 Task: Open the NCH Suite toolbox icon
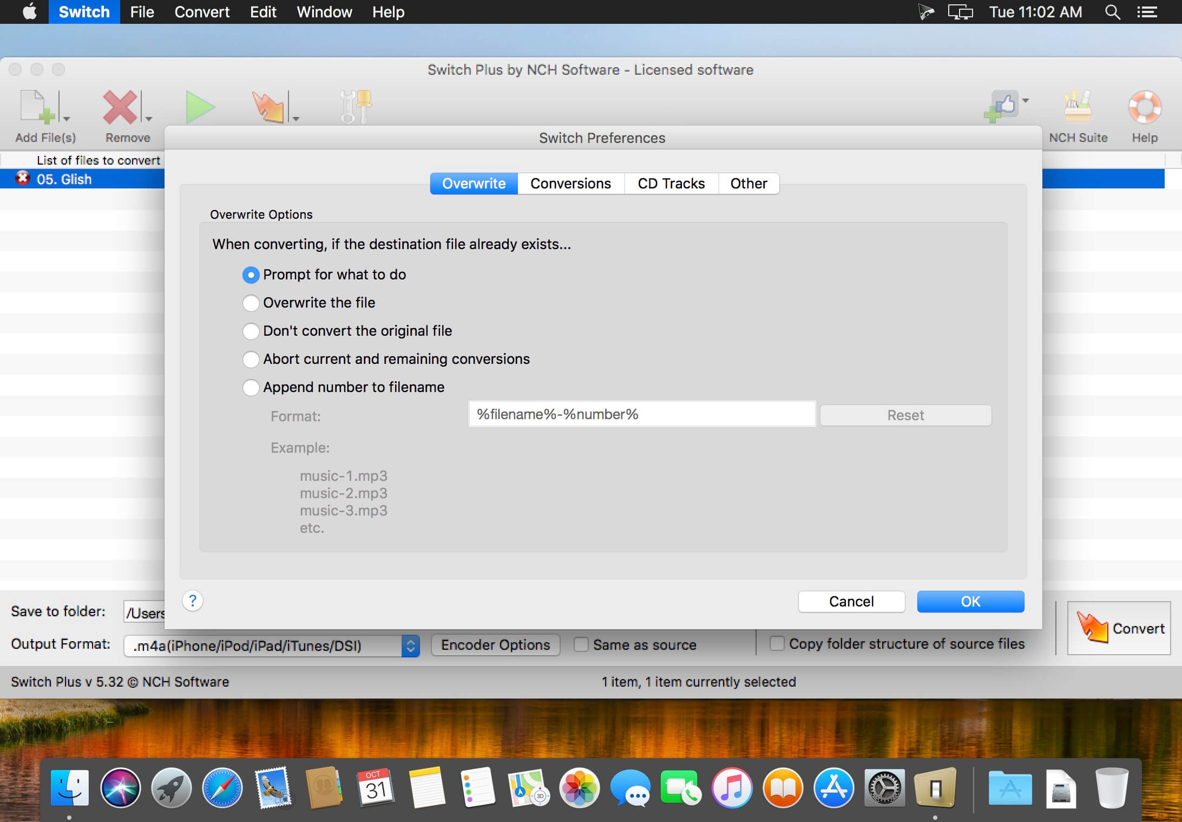coord(1077,106)
